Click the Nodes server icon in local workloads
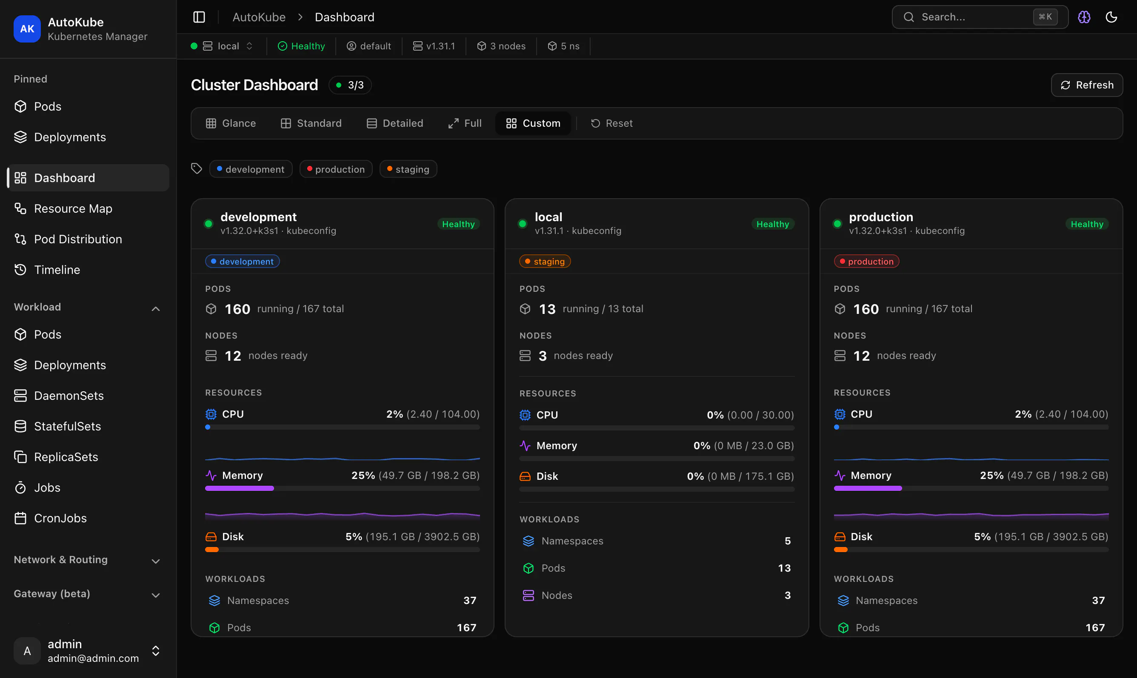Screen dimensions: 1137x678 tap(528, 595)
